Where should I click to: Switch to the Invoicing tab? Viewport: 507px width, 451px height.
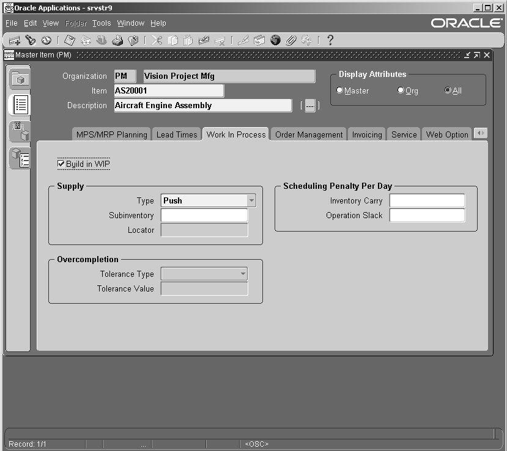tap(367, 134)
